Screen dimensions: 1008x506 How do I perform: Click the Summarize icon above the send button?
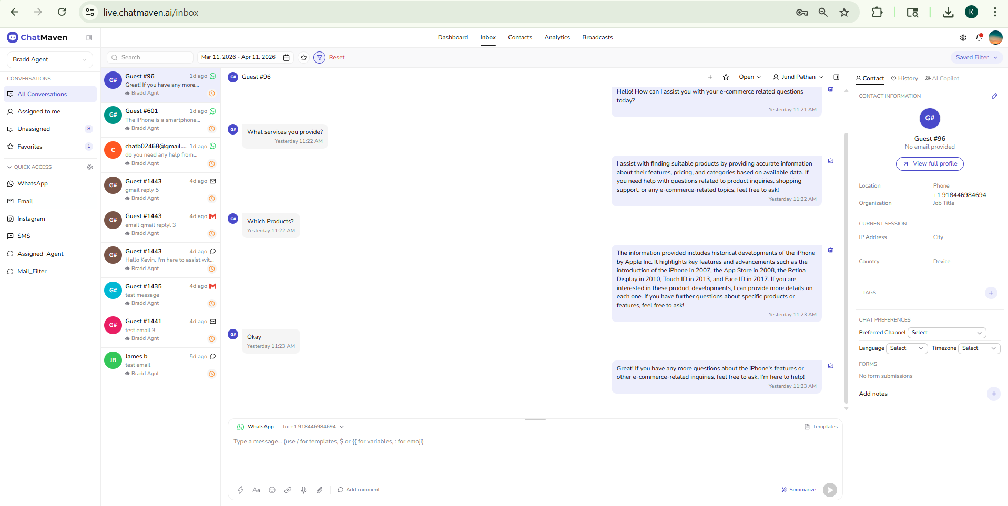(785, 489)
